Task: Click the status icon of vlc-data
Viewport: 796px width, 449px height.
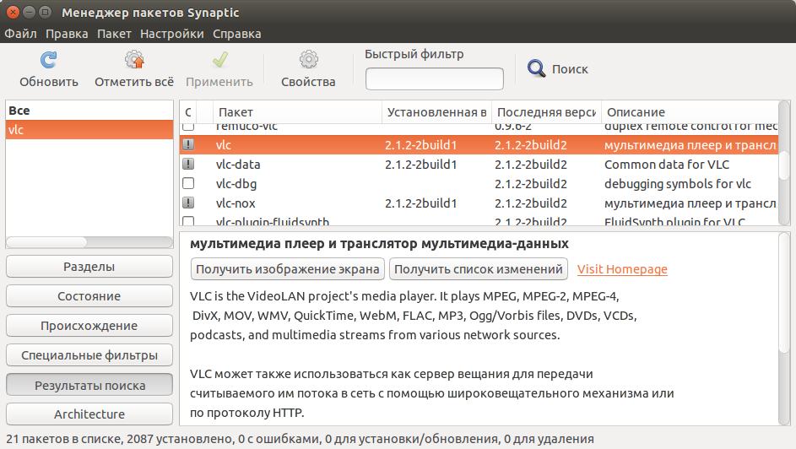Action: point(188,165)
